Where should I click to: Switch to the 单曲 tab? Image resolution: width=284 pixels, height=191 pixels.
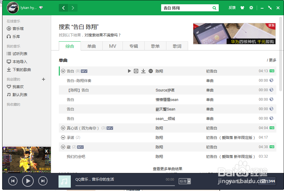click(x=91, y=46)
